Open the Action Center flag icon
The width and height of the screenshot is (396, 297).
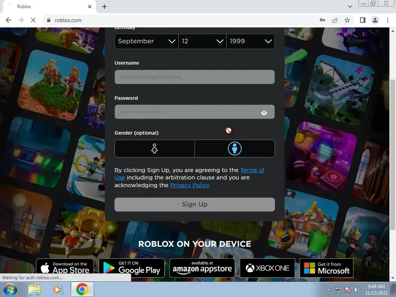pos(348,290)
